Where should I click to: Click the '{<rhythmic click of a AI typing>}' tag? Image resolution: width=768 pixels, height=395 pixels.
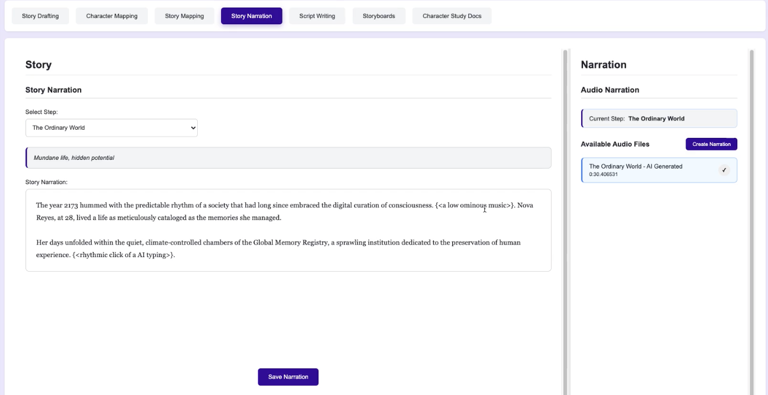(x=124, y=255)
